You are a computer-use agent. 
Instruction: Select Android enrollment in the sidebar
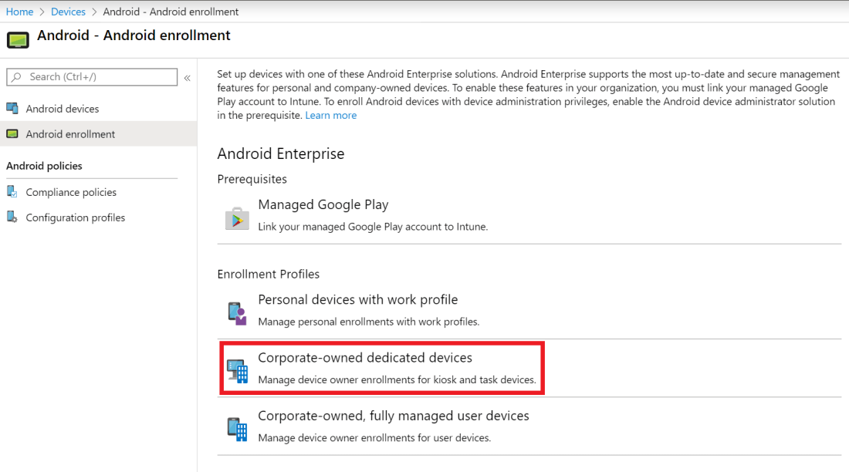(x=70, y=134)
